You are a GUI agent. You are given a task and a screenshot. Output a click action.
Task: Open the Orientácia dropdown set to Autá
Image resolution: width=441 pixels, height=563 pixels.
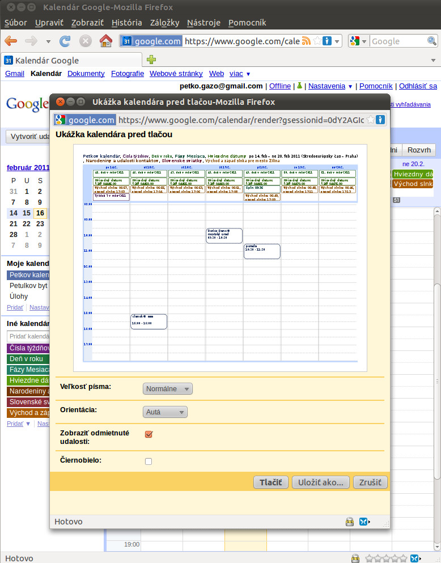tap(165, 412)
